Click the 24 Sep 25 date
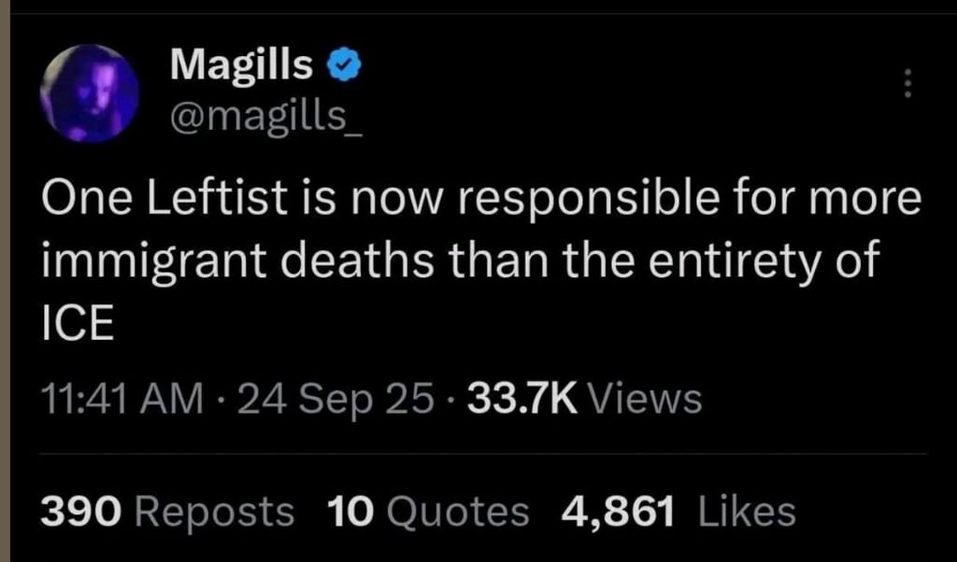The height and width of the screenshot is (562, 957). click(336, 399)
